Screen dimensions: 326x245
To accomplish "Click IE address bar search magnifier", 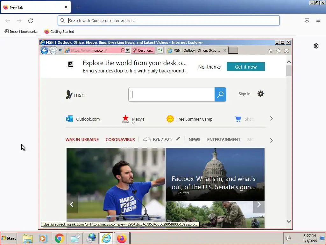I will (x=123, y=50).
